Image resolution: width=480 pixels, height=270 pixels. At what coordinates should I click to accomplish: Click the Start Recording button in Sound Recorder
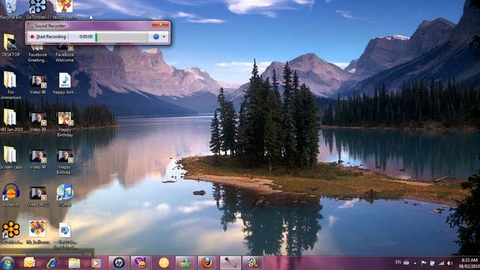tap(48, 37)
